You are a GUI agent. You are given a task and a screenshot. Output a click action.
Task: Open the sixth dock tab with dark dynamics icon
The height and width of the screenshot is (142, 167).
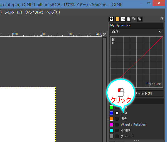click(140, 19)
